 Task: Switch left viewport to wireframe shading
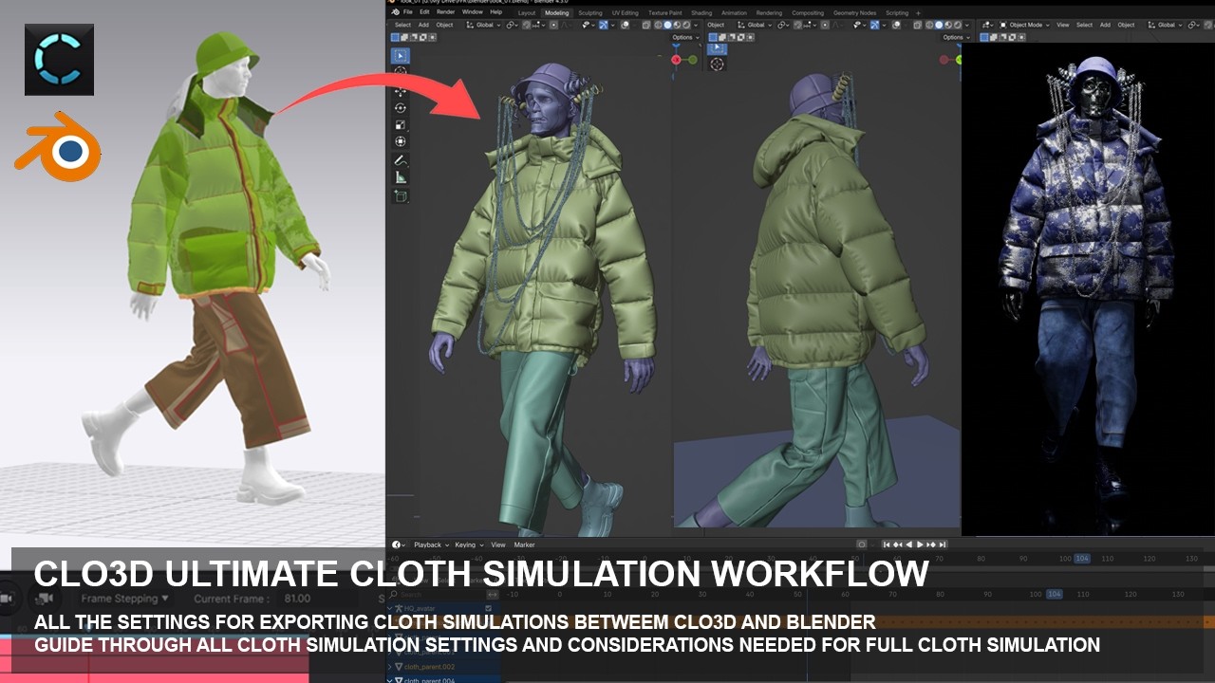[658, 25]
